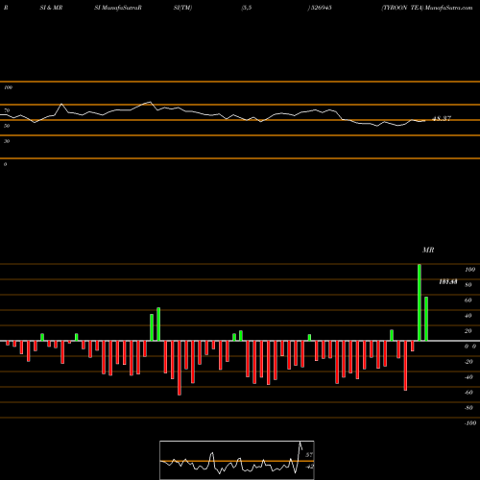The width and height of the screenshot is (480, 480).
Task: Click the MR value label 101.88
Action: 448,281
